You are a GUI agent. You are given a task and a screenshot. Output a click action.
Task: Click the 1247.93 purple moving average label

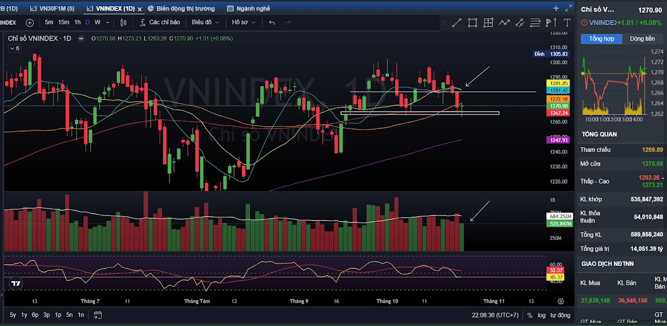(x=558, y=141)
